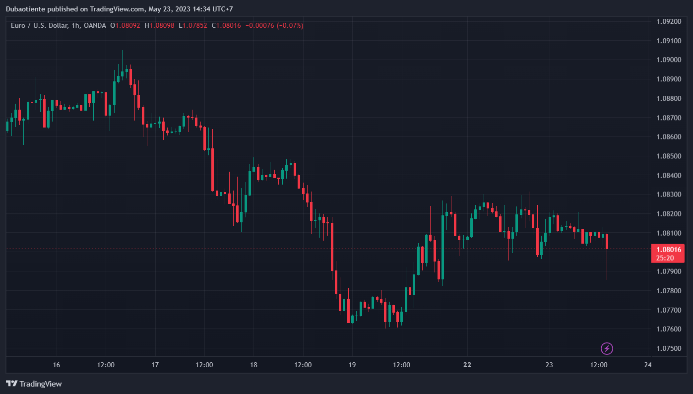Select the red 1.08016 current price label

pos(667,250)
